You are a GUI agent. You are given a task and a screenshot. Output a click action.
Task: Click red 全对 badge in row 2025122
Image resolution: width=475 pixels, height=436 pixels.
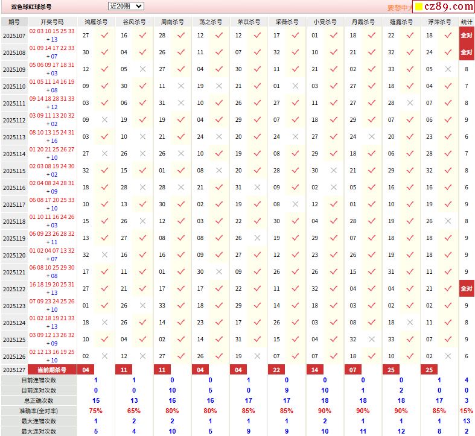(467, 289)
